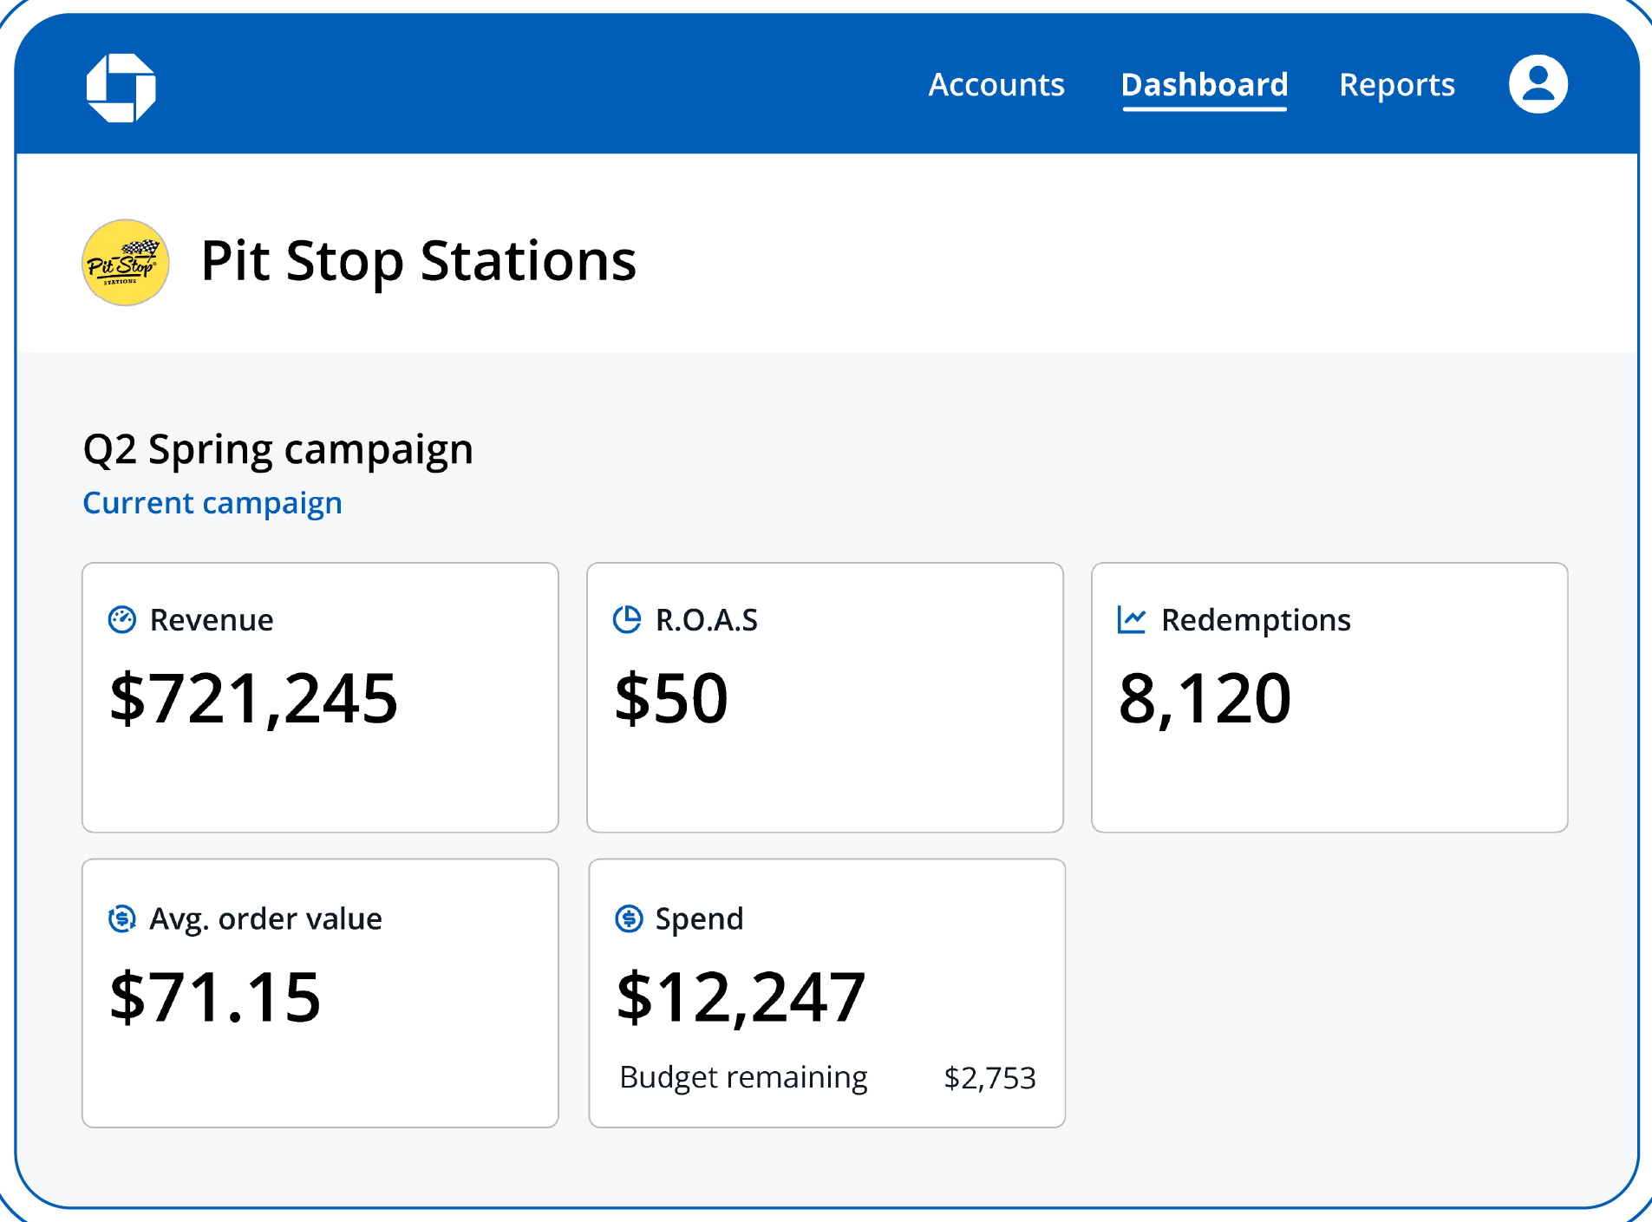Click the Revenue gauge icon
Viewport: 1652px width, 1222px height.
(122, 620)
